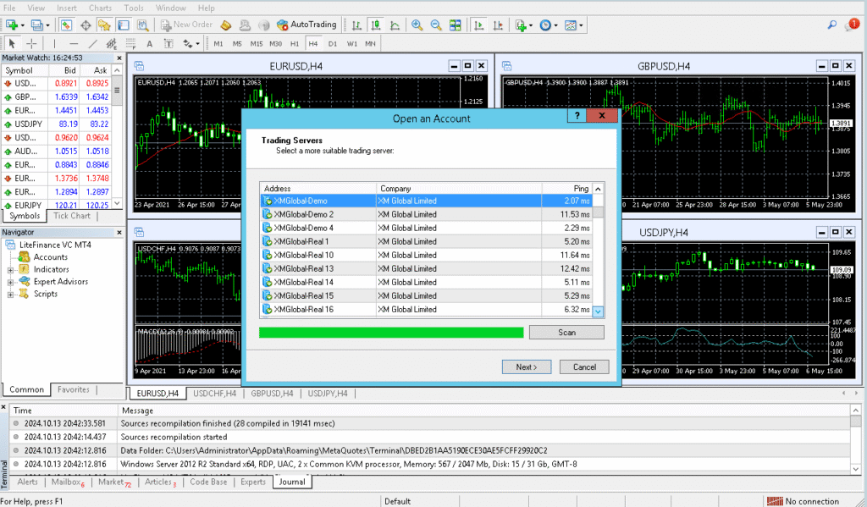The height and width of the screenshot is (507, 867).
Task: Open the Strategy Tester magnifier icon
Action: tap(142, 25)
